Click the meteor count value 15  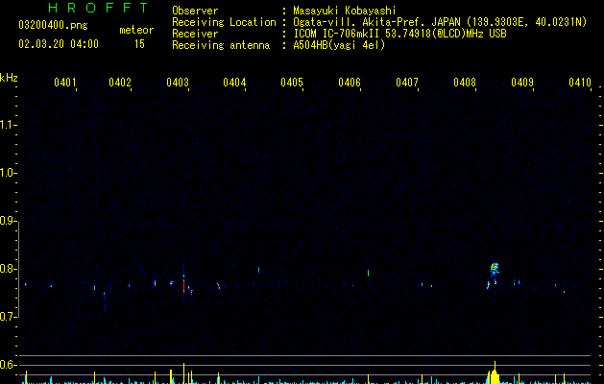click(x=139, y=44)
